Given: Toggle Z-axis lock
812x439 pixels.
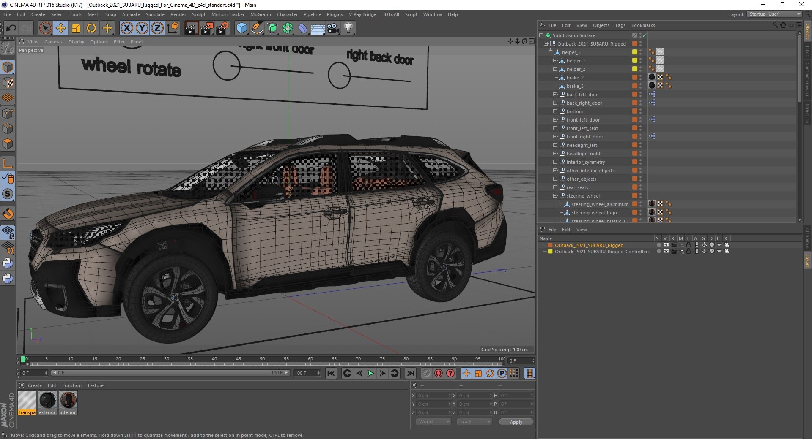Looking at the screenshot, I should (157, 28).
